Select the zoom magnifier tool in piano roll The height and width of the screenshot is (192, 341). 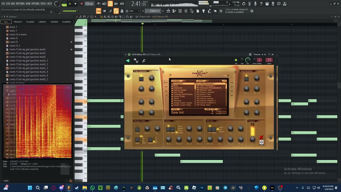[127, 17]
